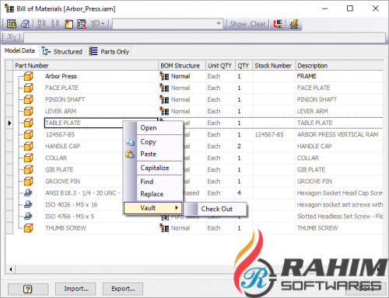The height and width of the screenshot is (298, 389).
Task: Click the purchased-part icon of ANSI B18.3 row
Action: point(28,192)
